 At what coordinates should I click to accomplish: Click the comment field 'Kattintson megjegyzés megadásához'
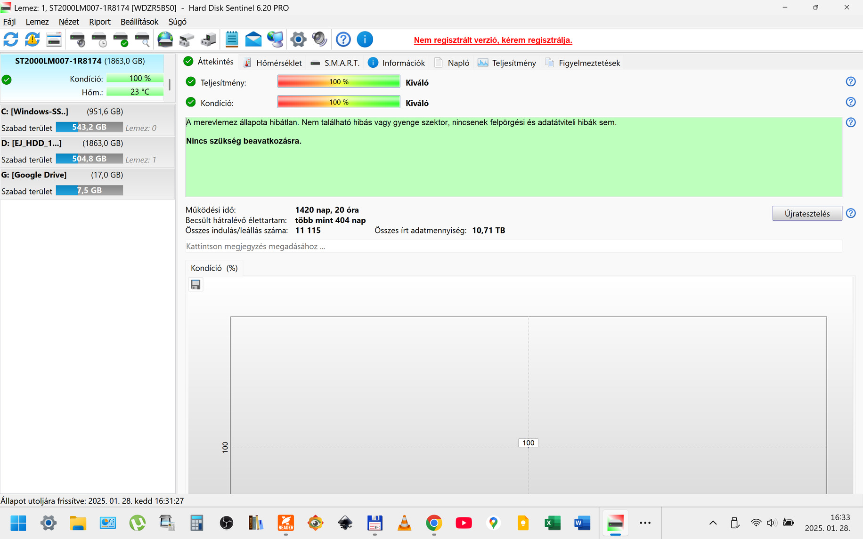point(513,246)
